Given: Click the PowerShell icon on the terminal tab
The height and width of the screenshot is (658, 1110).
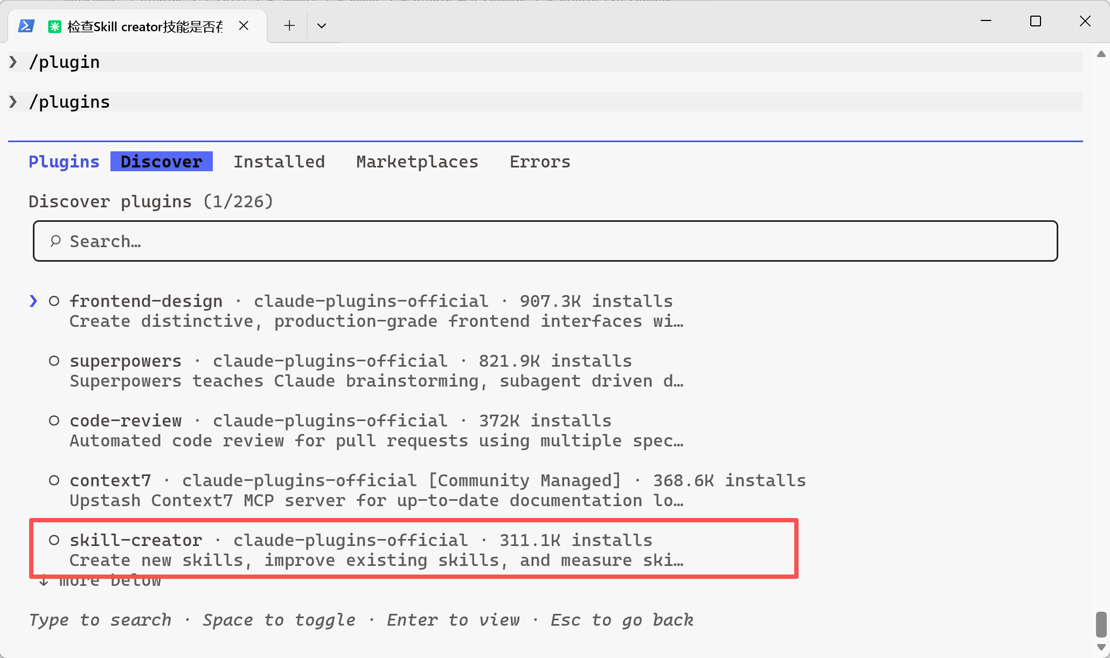Looking at the screenshot, I should (26, 26).
